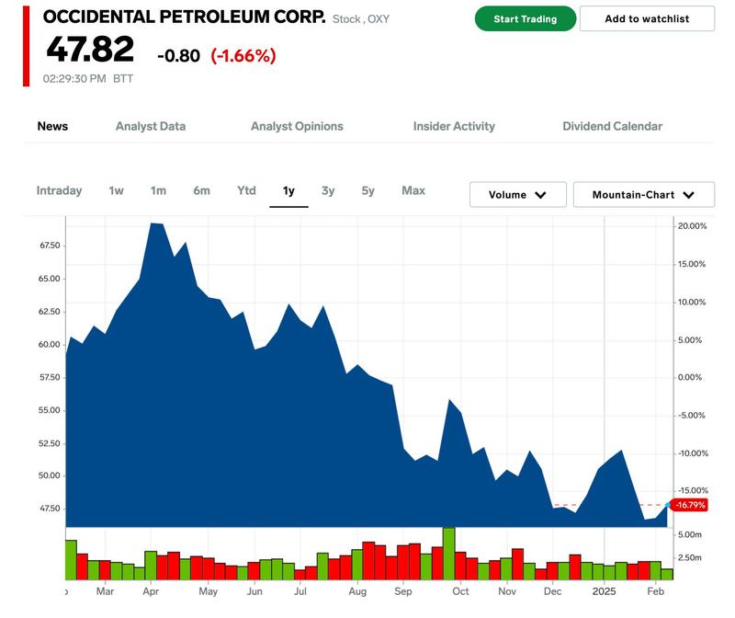Viewport: 735px width, 618px height.
Task: Open the Analyst Data tab
Action: (151, 127)
